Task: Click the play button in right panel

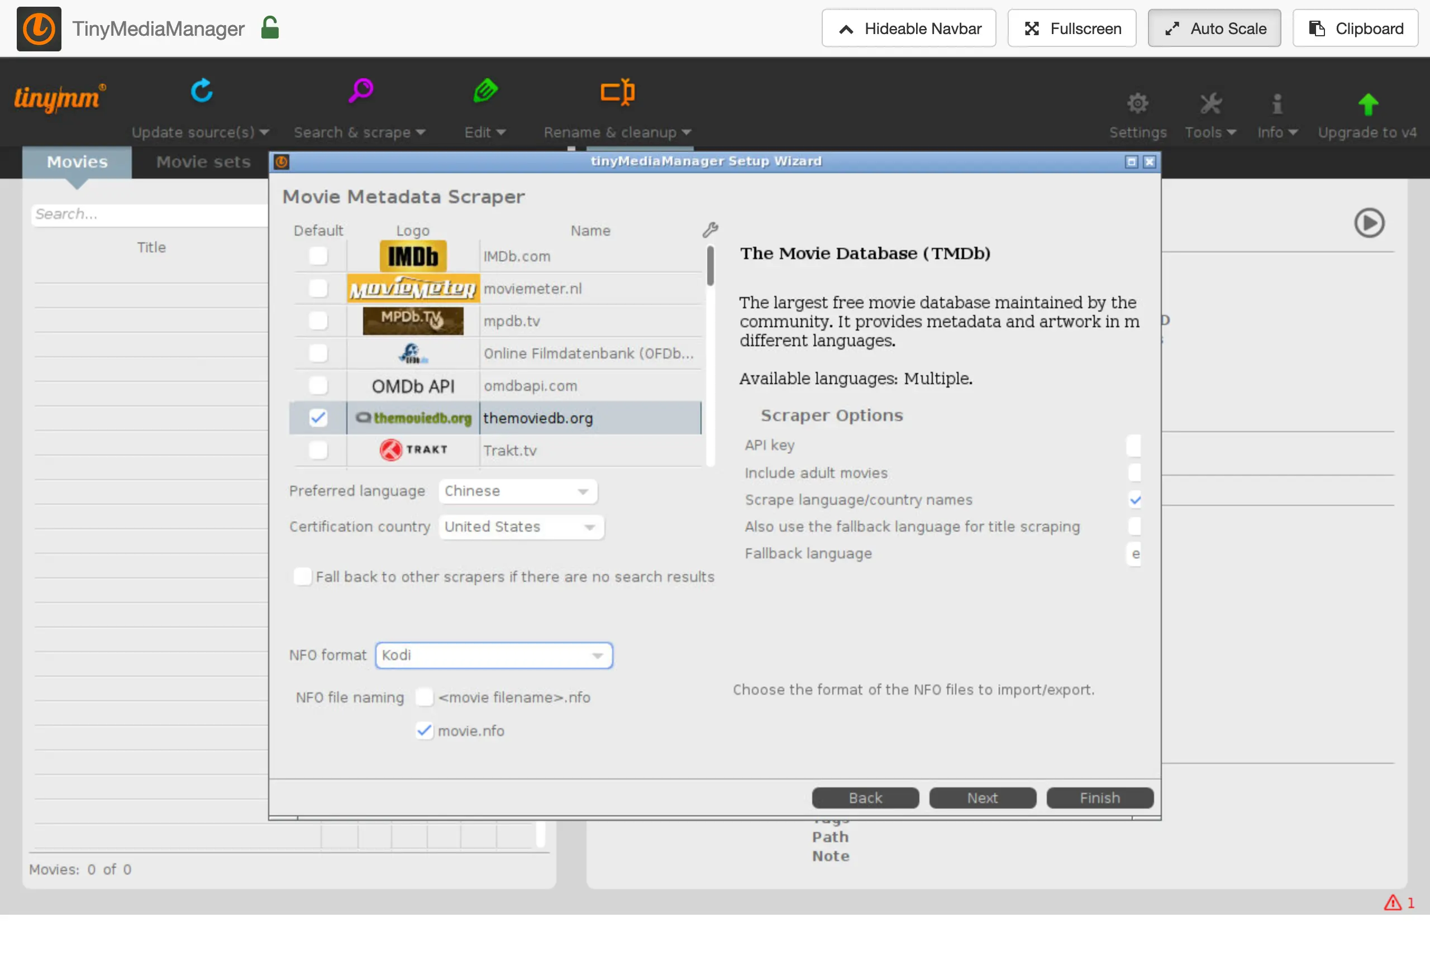Action: [1369, 223]
